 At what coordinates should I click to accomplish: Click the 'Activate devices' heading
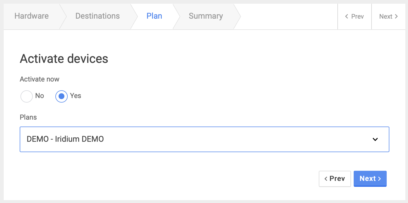click(64, 59)
